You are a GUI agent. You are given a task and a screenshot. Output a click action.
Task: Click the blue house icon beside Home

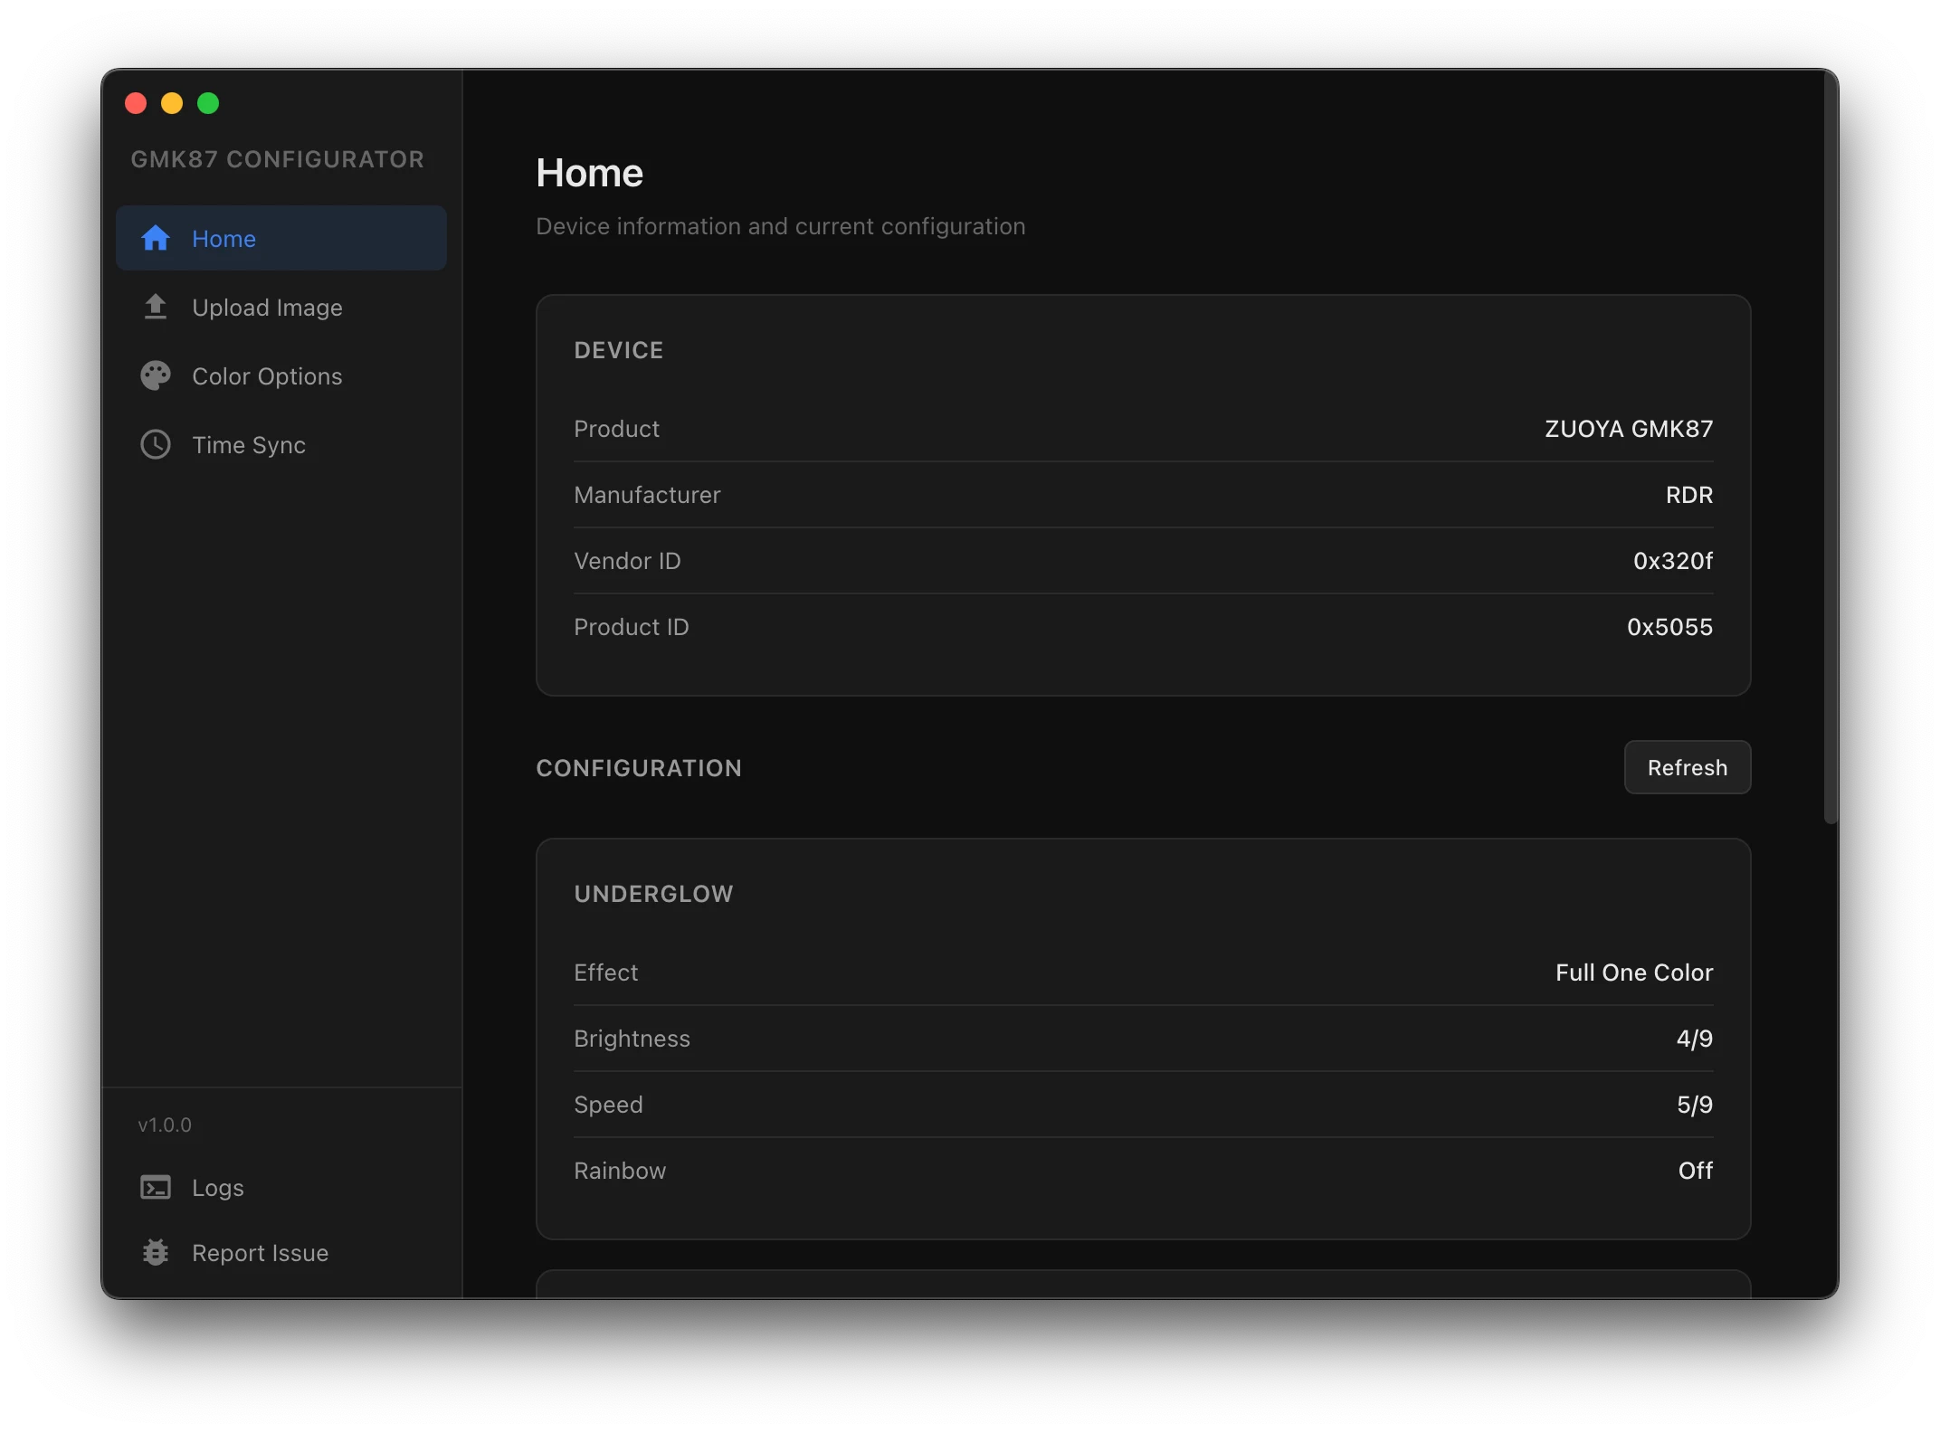[155, 238]
